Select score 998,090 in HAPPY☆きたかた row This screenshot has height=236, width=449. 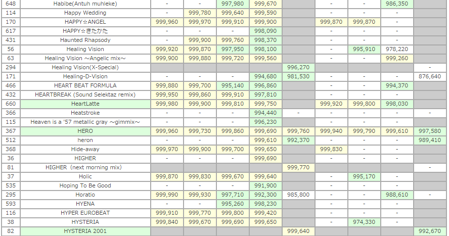pyautogui.click(x=265, y=31)
